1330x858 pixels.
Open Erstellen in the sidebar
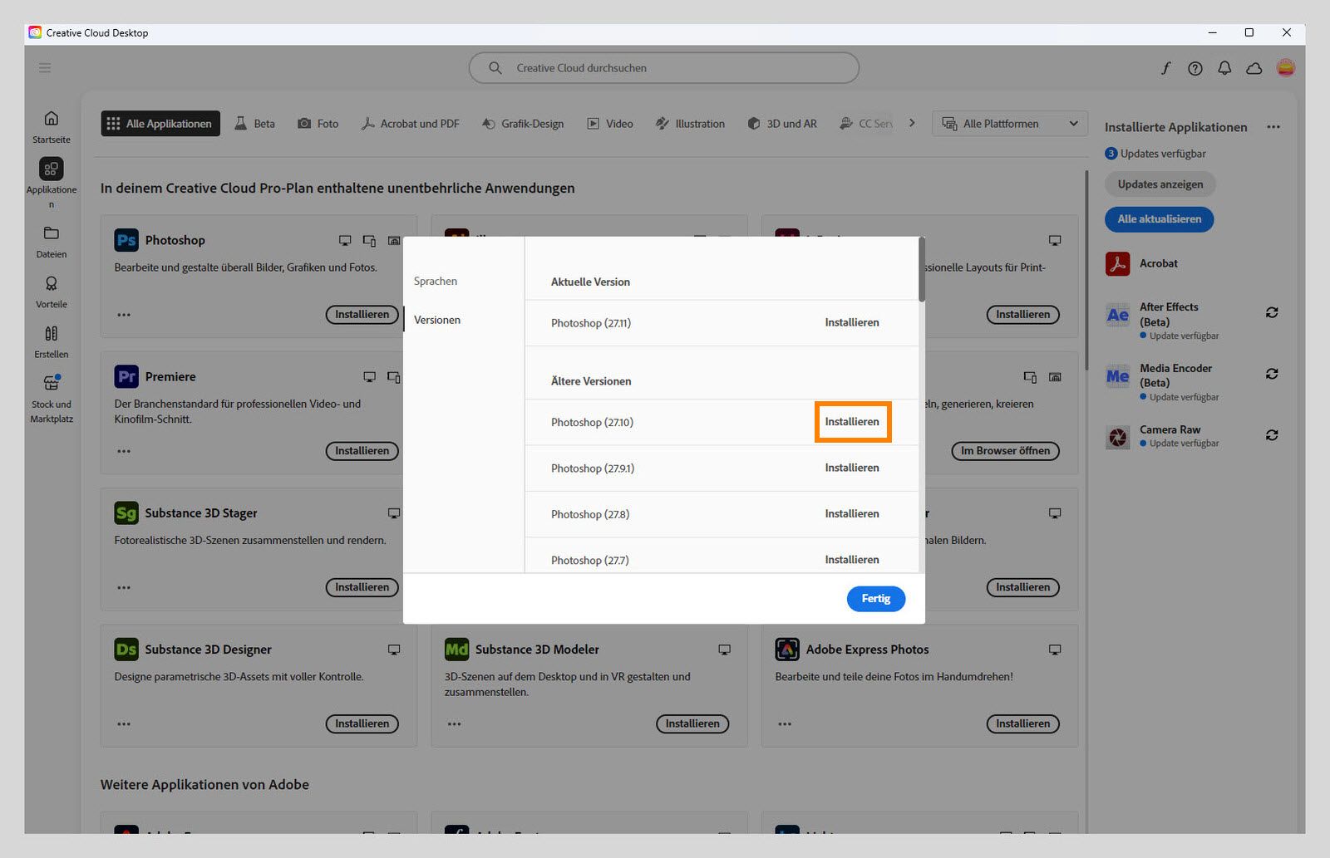click(52, 341)
